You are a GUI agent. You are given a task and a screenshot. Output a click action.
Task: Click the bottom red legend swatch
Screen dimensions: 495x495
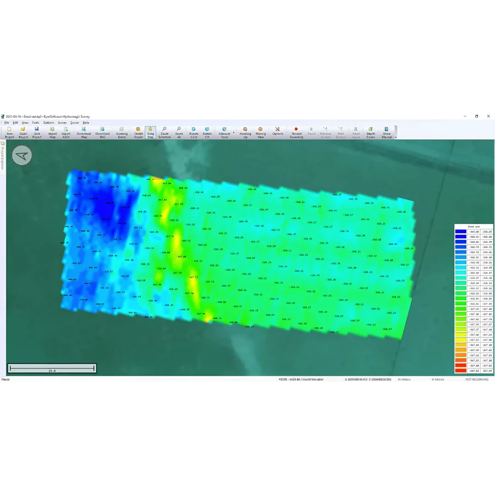tap(460, 371)
